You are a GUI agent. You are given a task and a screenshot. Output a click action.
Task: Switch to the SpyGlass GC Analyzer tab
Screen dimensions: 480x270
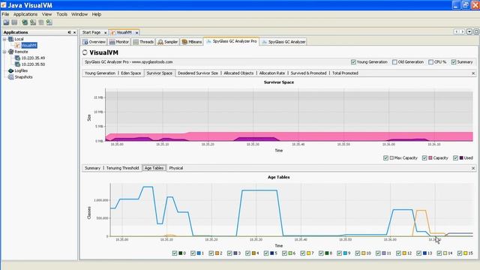[x=283, y=42]
